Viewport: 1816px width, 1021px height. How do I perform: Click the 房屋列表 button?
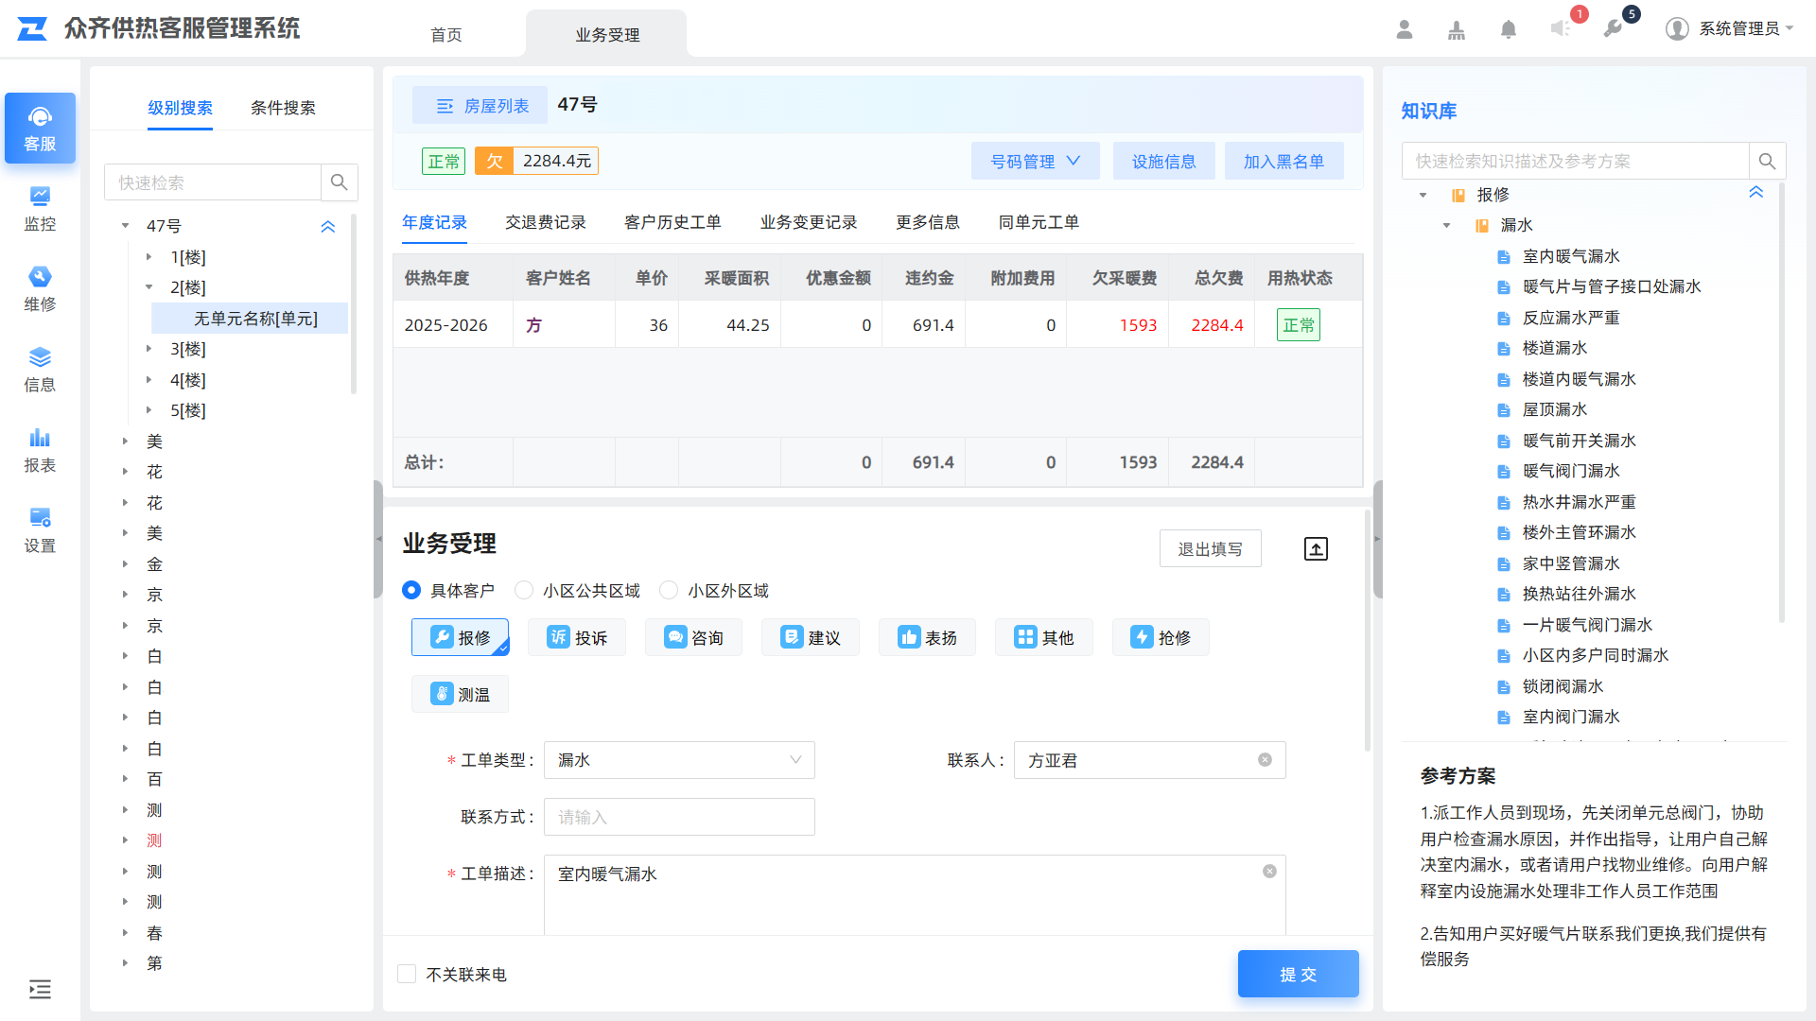480,106
